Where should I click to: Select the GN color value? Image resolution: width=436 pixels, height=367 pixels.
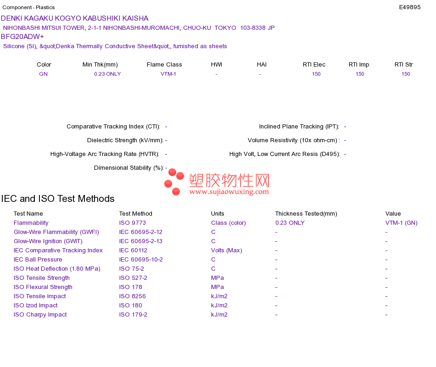pos(44,74)
